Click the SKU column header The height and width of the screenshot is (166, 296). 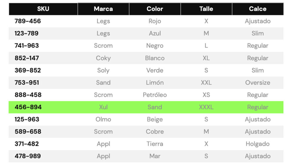pyautogui.click(x=43, y=9)
